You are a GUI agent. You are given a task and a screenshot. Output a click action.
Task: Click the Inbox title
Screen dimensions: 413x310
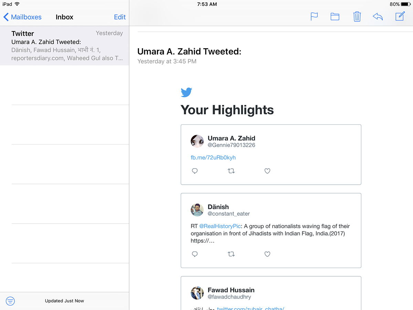coord(64,17)
